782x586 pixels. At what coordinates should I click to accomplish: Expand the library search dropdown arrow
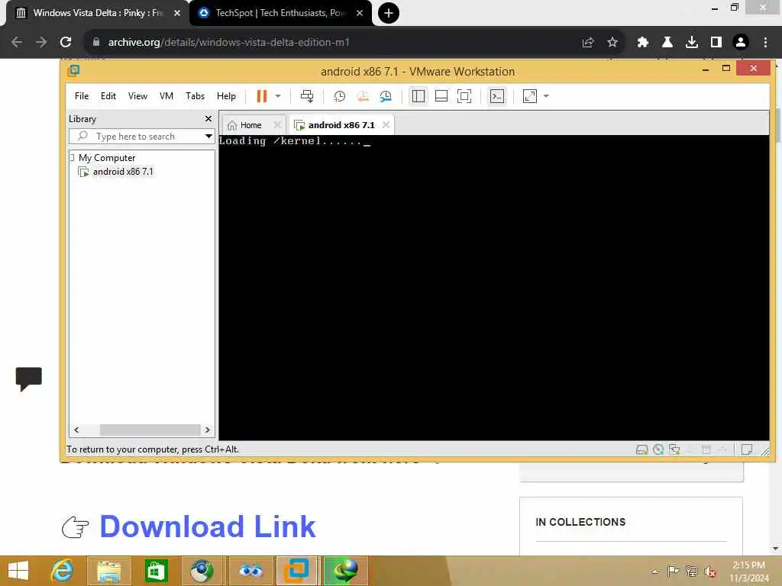pos(208,137)
